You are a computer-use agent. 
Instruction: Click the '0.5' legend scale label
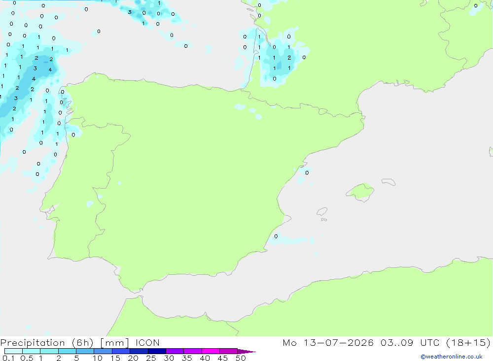[x=27, y=358]
